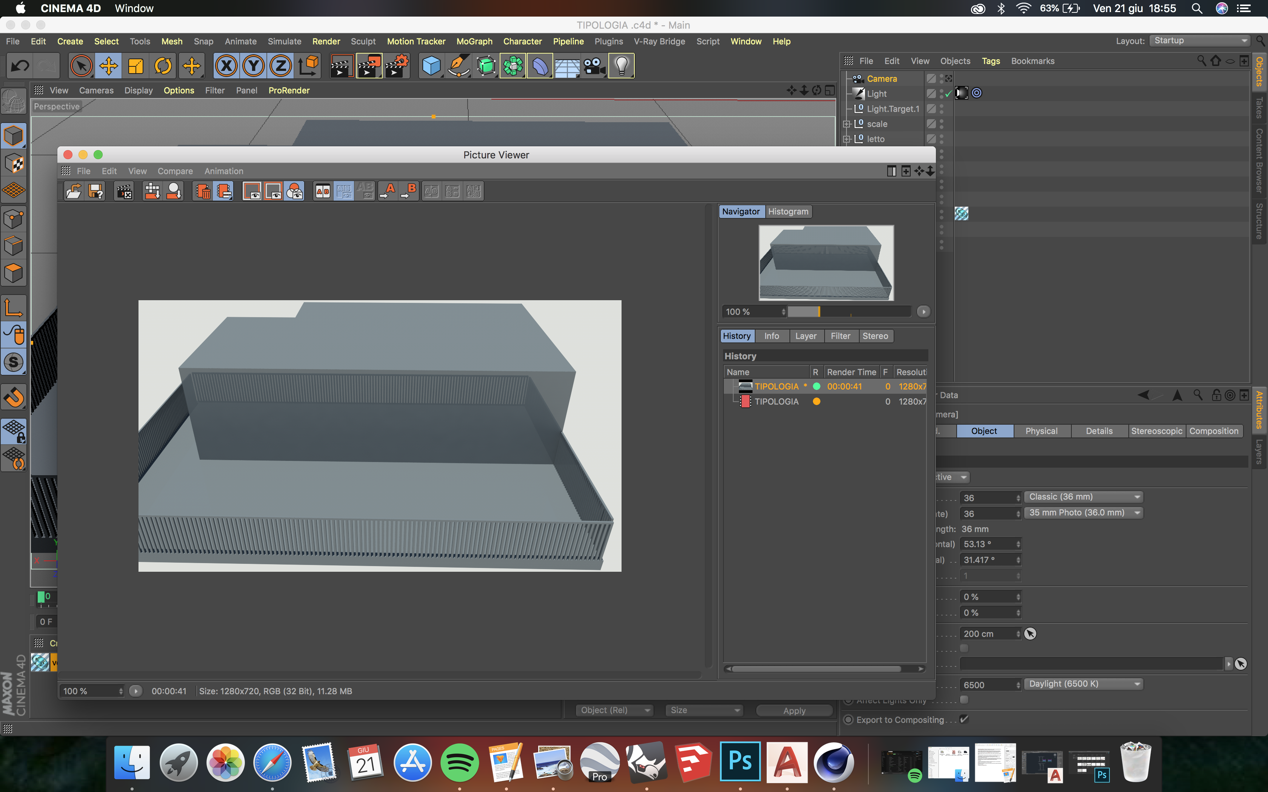Click the Apply button

(x=794, y=710)
